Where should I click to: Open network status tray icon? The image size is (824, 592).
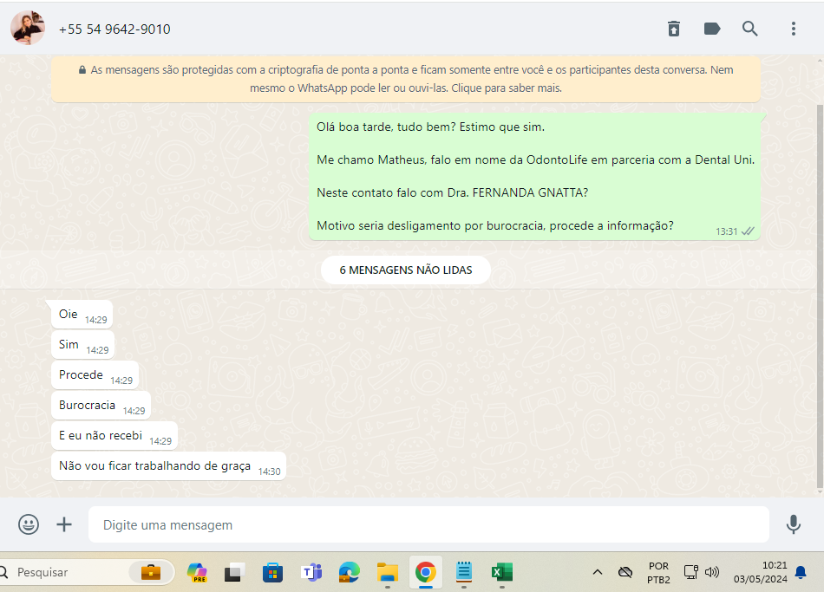tap(691, 572)
